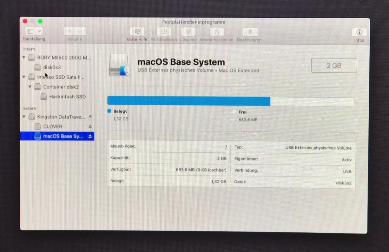Click the Löschen erase icon
The height and width of the screenshot is (252, 389).
[x=188, y=32]
